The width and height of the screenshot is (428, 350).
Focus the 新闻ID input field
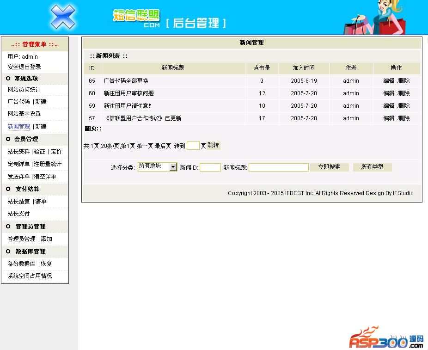(210, 167)
